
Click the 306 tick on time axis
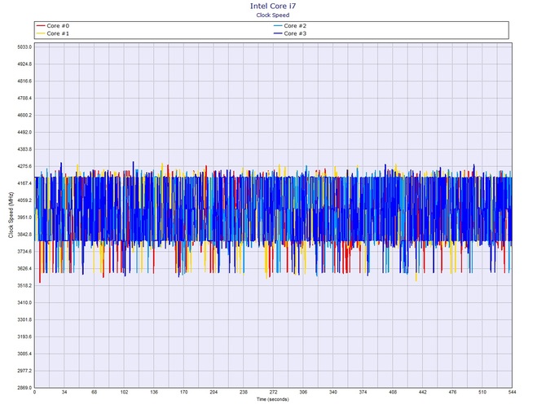coord(303,392)
